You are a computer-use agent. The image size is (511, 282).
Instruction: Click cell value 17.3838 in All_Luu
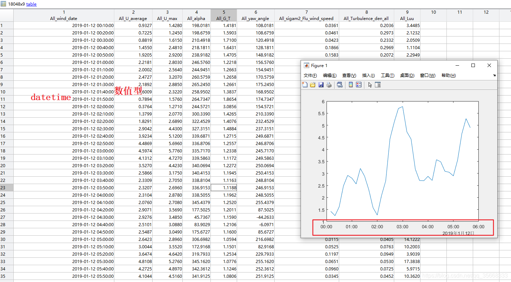(x=407, y=261)
